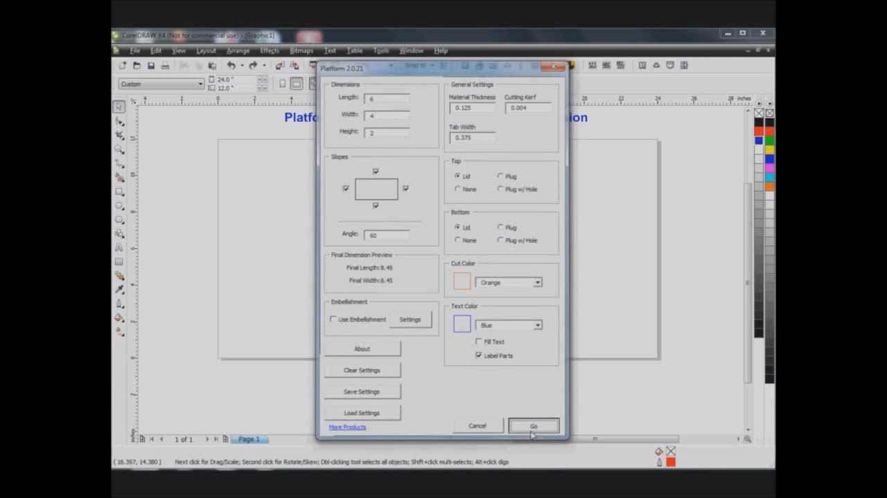Viewport: 887px width, 498px height.
Task: Toggle the left slope checkbox
Action: [x=346, y=188]
